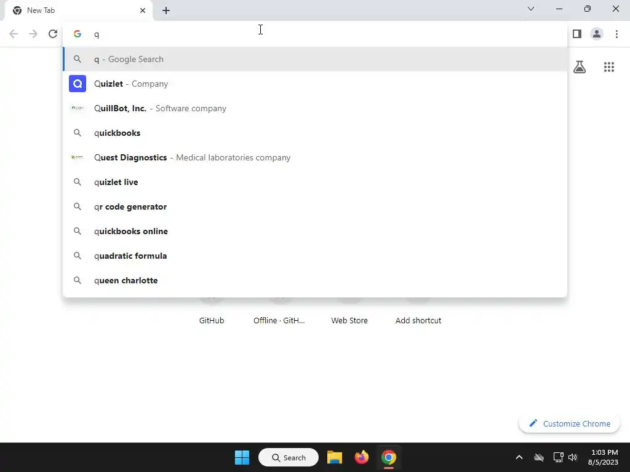Pick quadratic formula suggestion
This screenshot has width=630, height=472.
[x=315, y=256]
